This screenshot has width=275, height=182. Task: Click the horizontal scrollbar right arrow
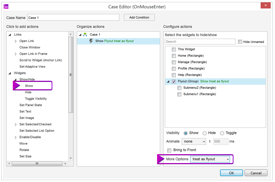(65, 164)
